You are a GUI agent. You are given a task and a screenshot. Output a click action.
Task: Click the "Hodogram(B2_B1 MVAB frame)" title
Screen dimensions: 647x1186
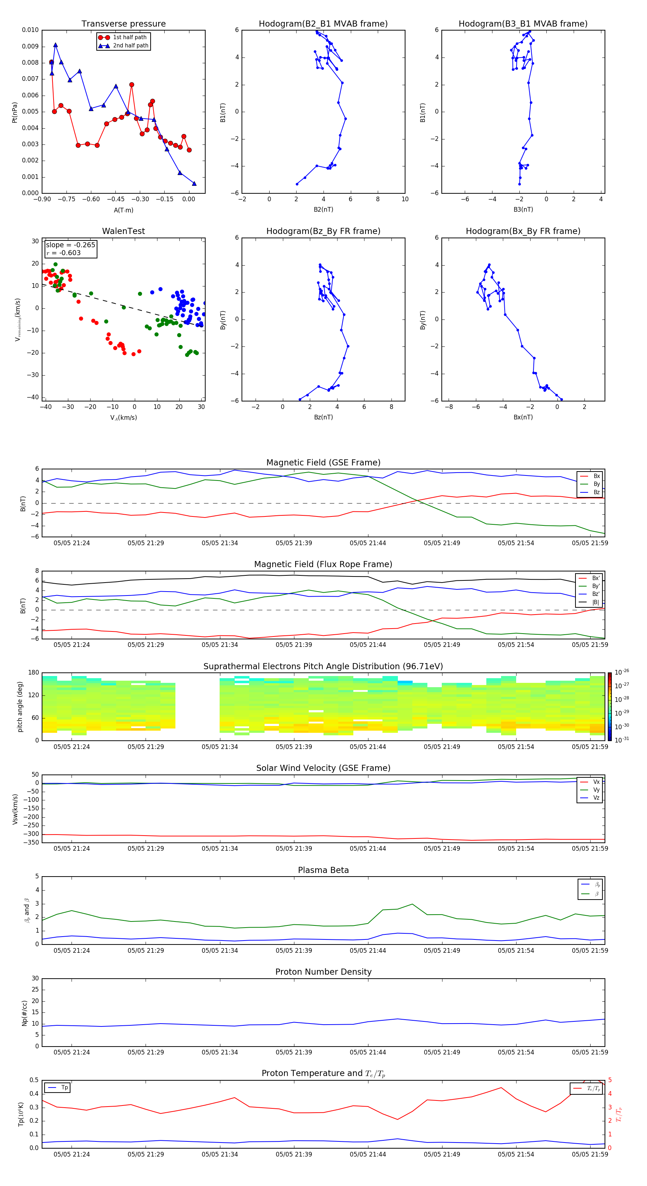323,24
